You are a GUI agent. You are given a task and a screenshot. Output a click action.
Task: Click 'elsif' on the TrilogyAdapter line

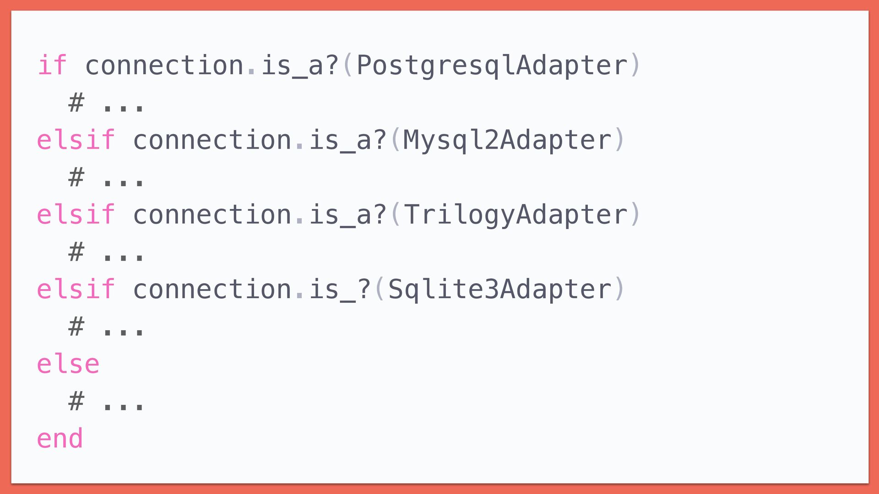pos(76,215)
